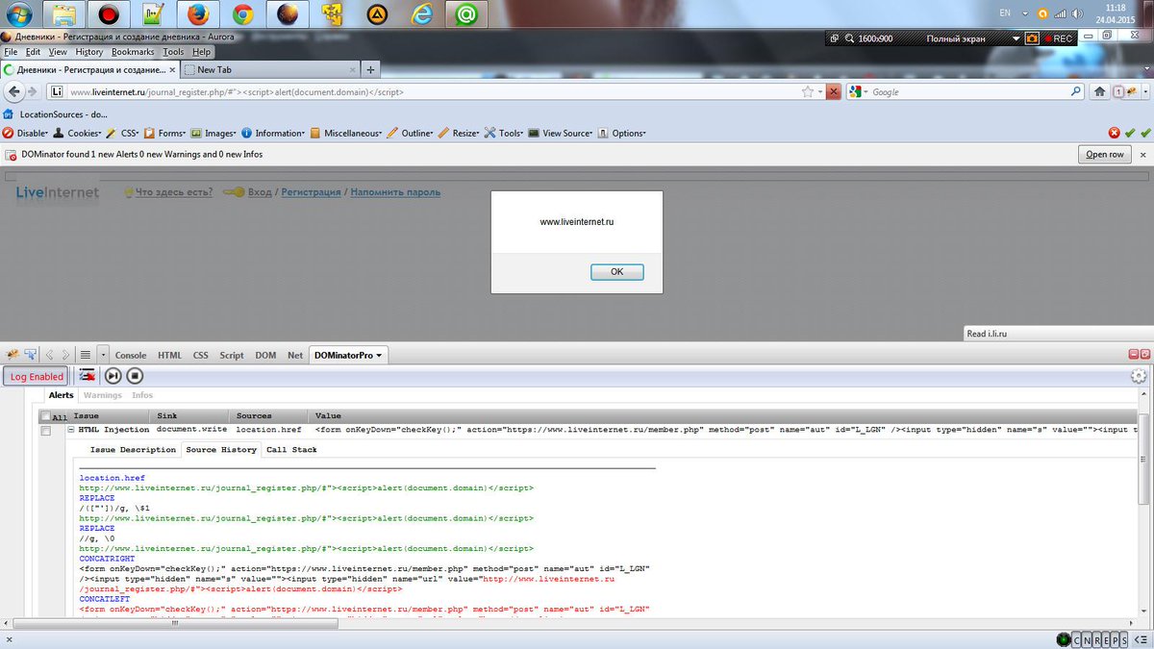The width and height of the screenshot is (1154, 649).
Task: Open the Bookmarks menu
Action: tap(133, 52)
